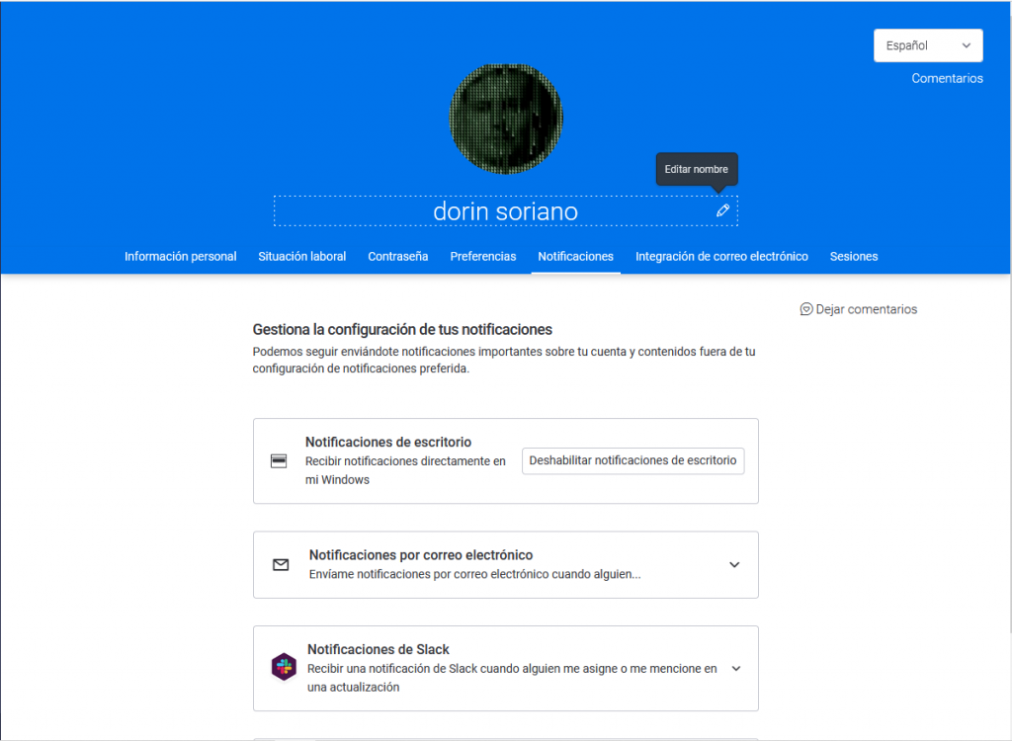
Task: Select the Preferencias tab
Action: tap(483, 256)
